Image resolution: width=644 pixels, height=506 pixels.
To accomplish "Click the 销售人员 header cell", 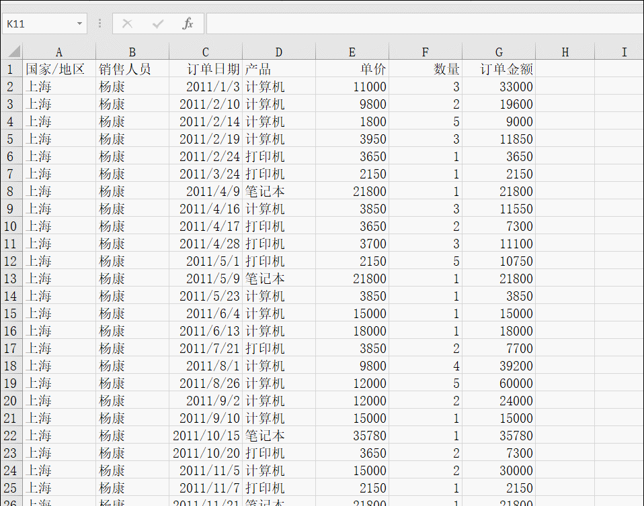I will [132, 69].
